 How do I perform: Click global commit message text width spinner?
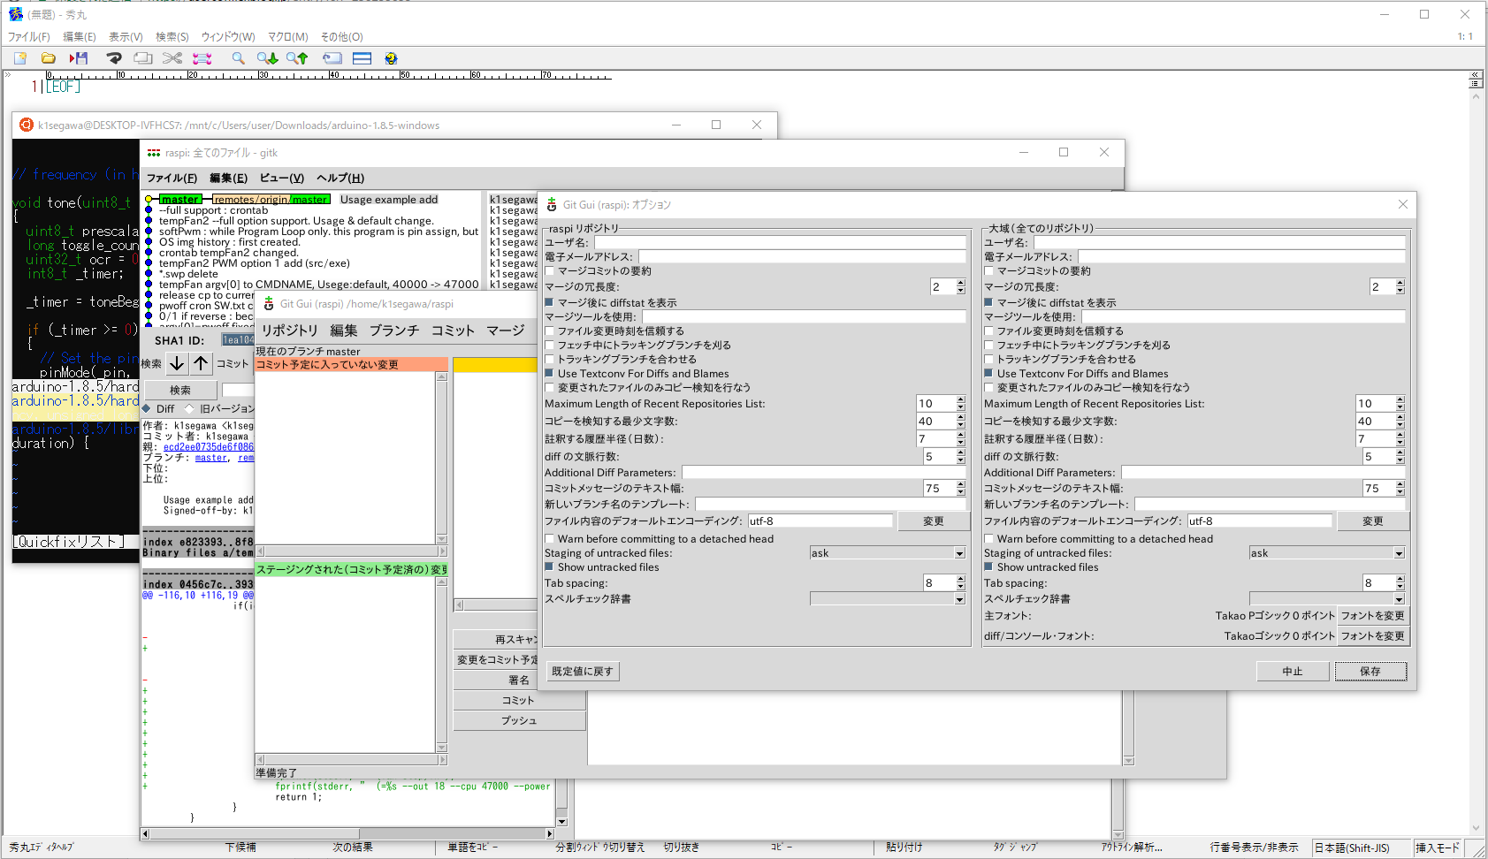[x=1400, y=488]
